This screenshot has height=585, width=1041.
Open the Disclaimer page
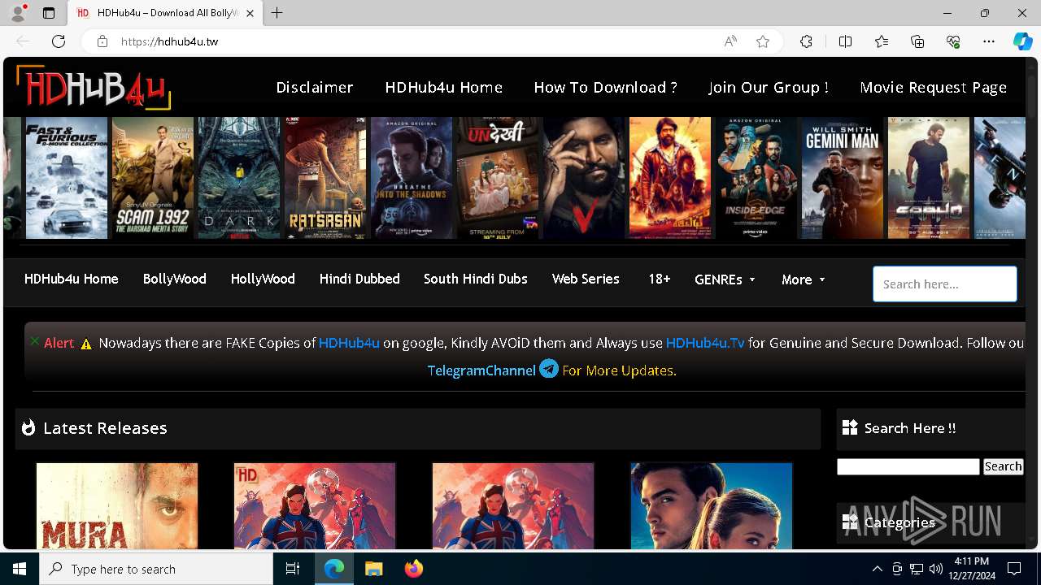click(315, 87)
